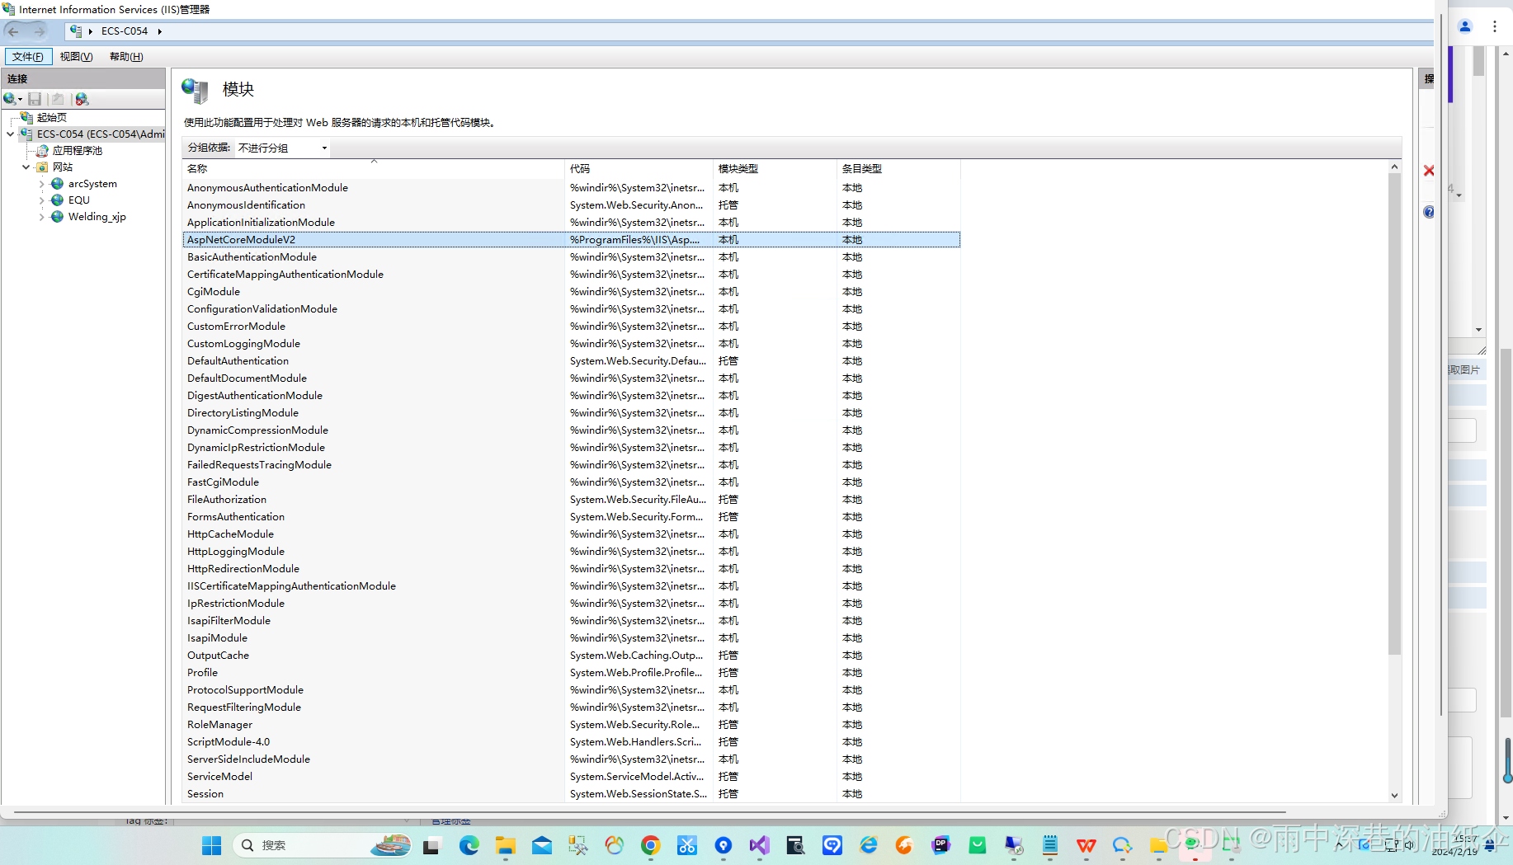Expand the EQU site node
The width and height of the screenshot is (1513, 865).
pos(41,200)
